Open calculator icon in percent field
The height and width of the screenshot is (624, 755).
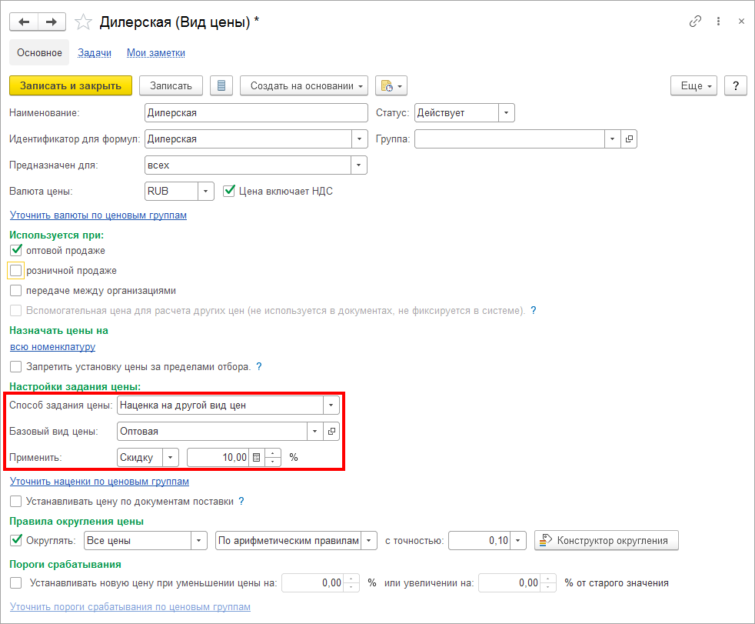[x=256, y=457]
